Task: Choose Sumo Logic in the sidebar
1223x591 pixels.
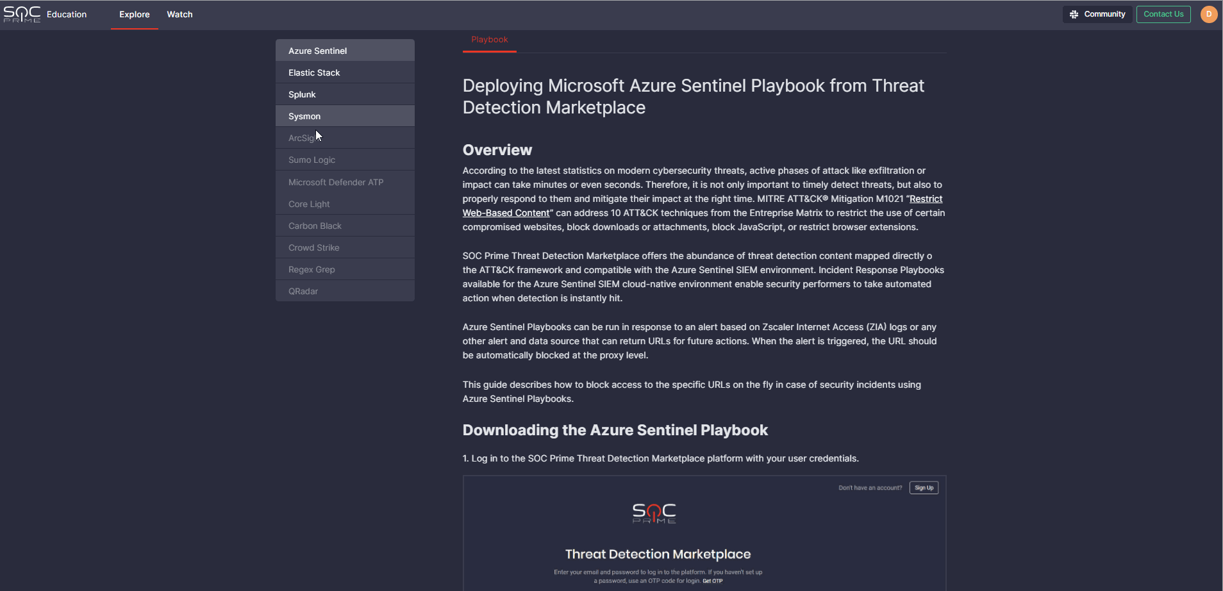Action: 345,160
